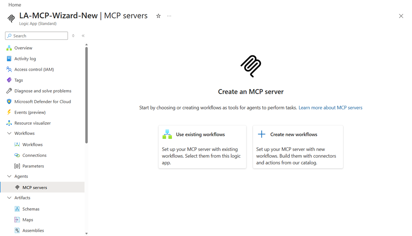Click the Assemblies icon
Viewport: 412px width, 236px height.
17,231
